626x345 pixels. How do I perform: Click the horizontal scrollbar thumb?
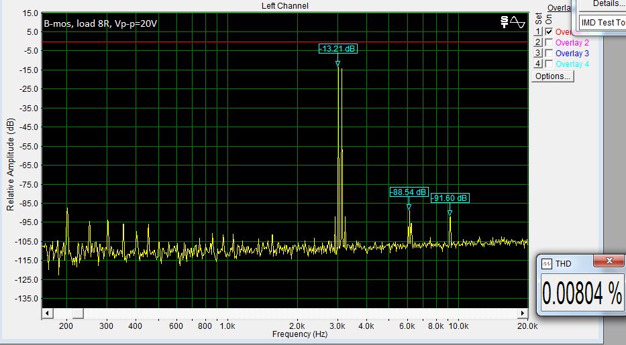[x=78, y=313]
